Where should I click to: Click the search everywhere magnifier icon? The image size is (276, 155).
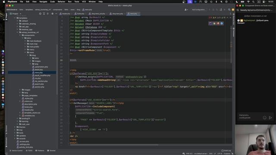[229, 9]
